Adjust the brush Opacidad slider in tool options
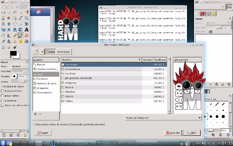 (20, 71)
